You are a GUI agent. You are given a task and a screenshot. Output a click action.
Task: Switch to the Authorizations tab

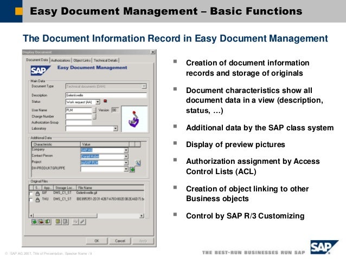click(61, 61)
